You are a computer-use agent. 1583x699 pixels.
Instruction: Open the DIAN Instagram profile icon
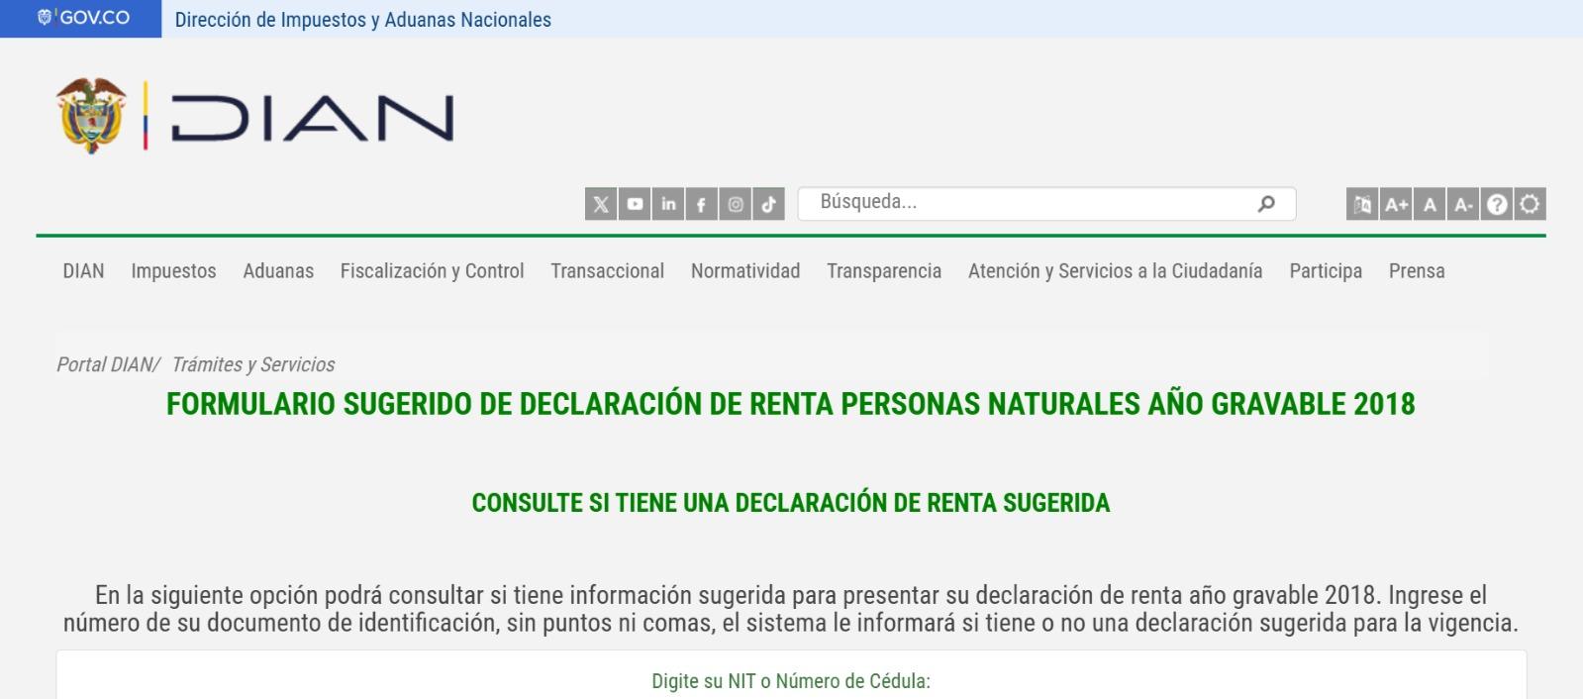pos(735,204)
